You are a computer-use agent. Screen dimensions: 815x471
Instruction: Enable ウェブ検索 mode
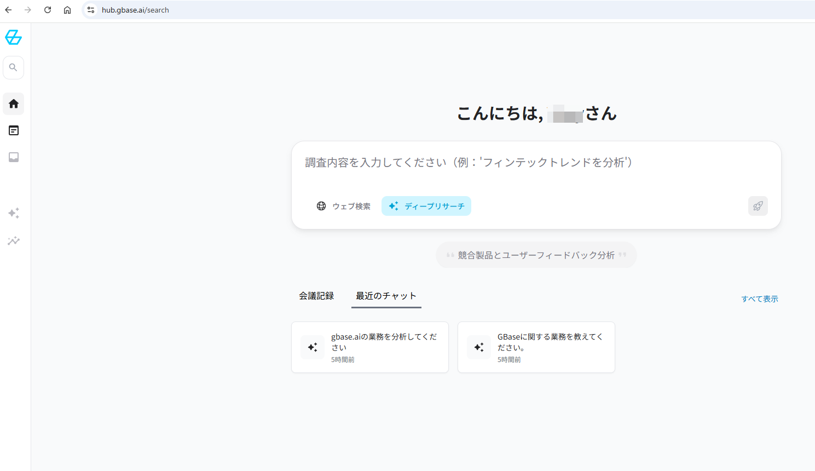[x=344, y=206]
